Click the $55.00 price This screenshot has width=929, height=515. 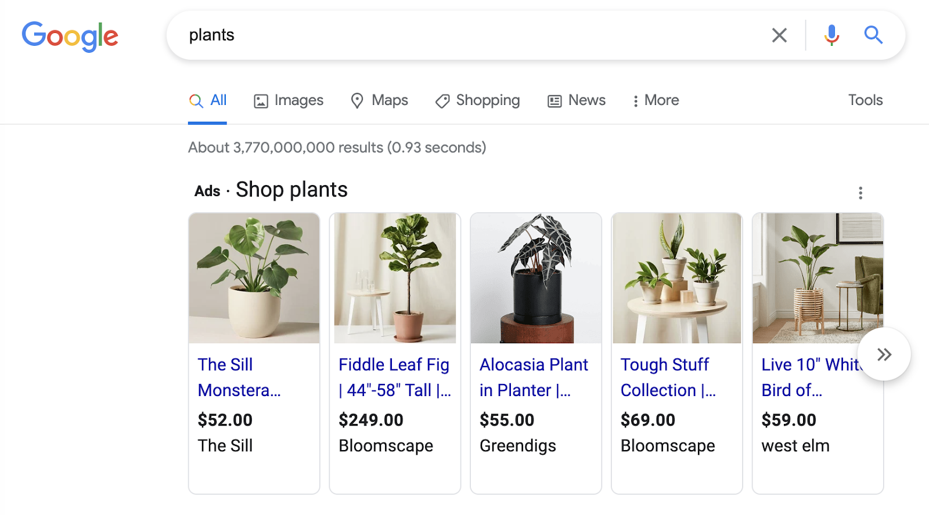click(507, 420)
